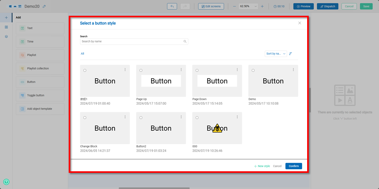Viewport: 379px width, 189px height.
Task: Expand the Sort by name dropdown
Action: coord(276,54)
